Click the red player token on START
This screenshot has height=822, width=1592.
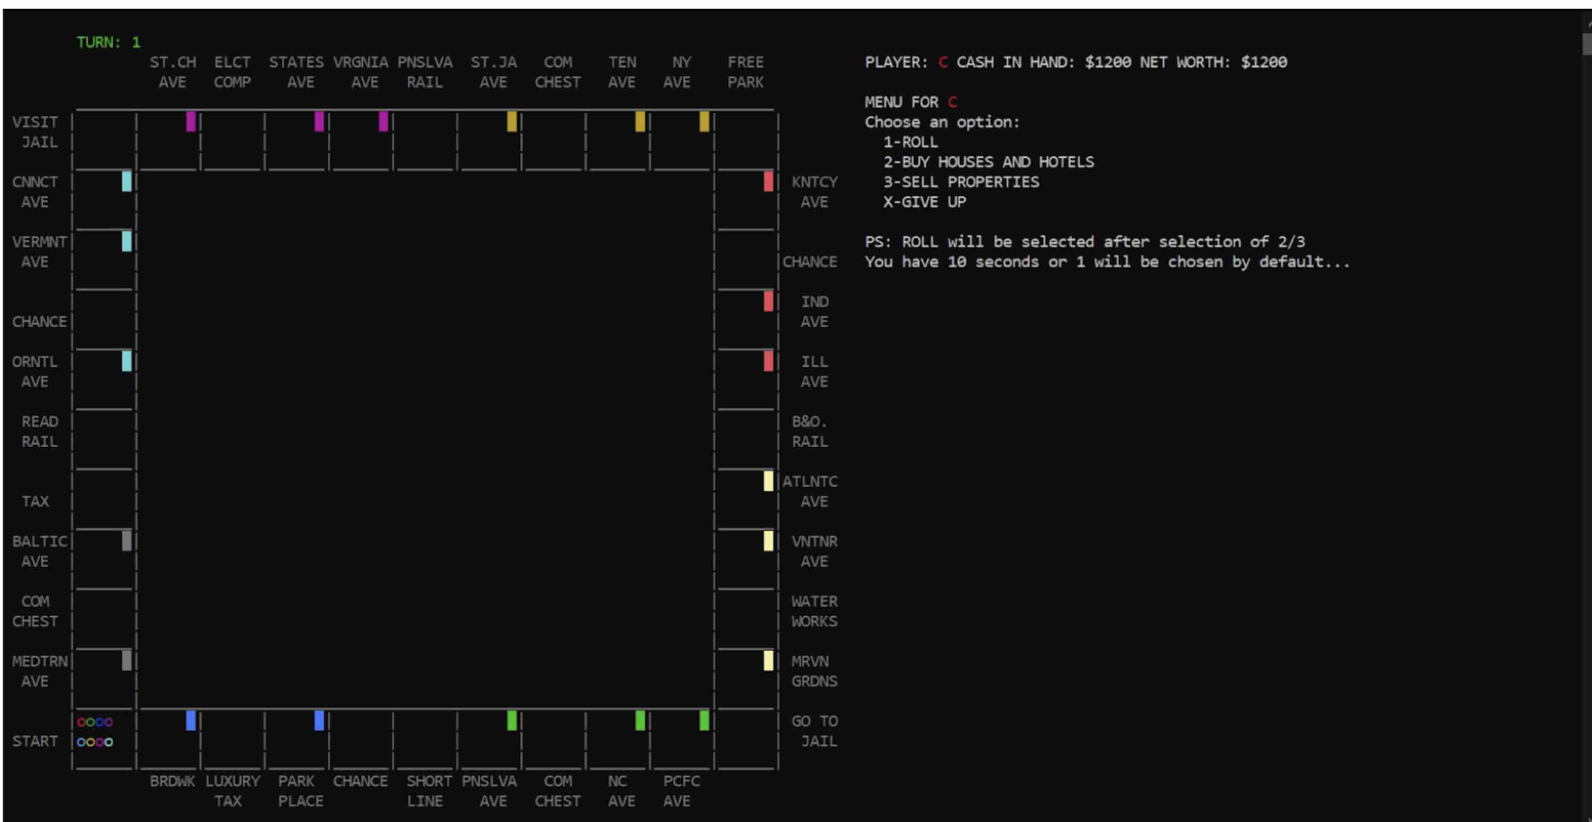[82, 722]
